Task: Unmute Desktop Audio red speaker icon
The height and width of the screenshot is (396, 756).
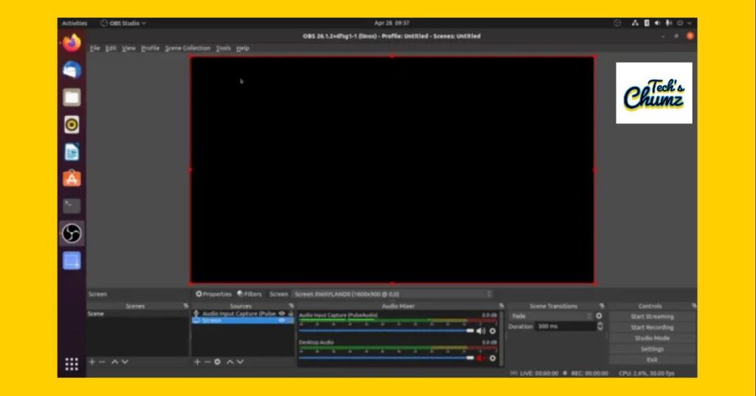Action: pyautogui.click(x=481, y=358)
